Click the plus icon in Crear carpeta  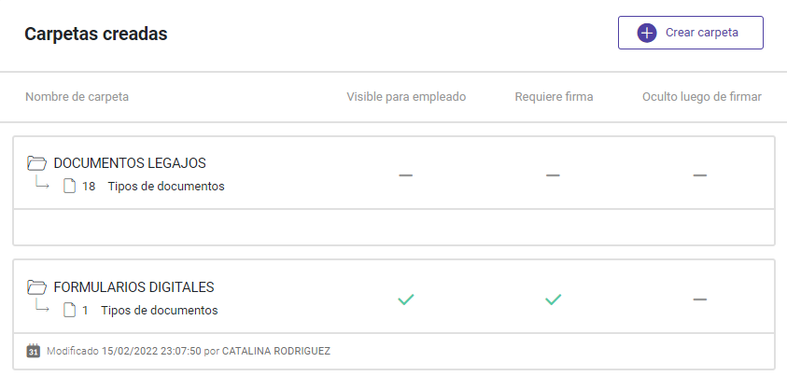pos(646,33)
